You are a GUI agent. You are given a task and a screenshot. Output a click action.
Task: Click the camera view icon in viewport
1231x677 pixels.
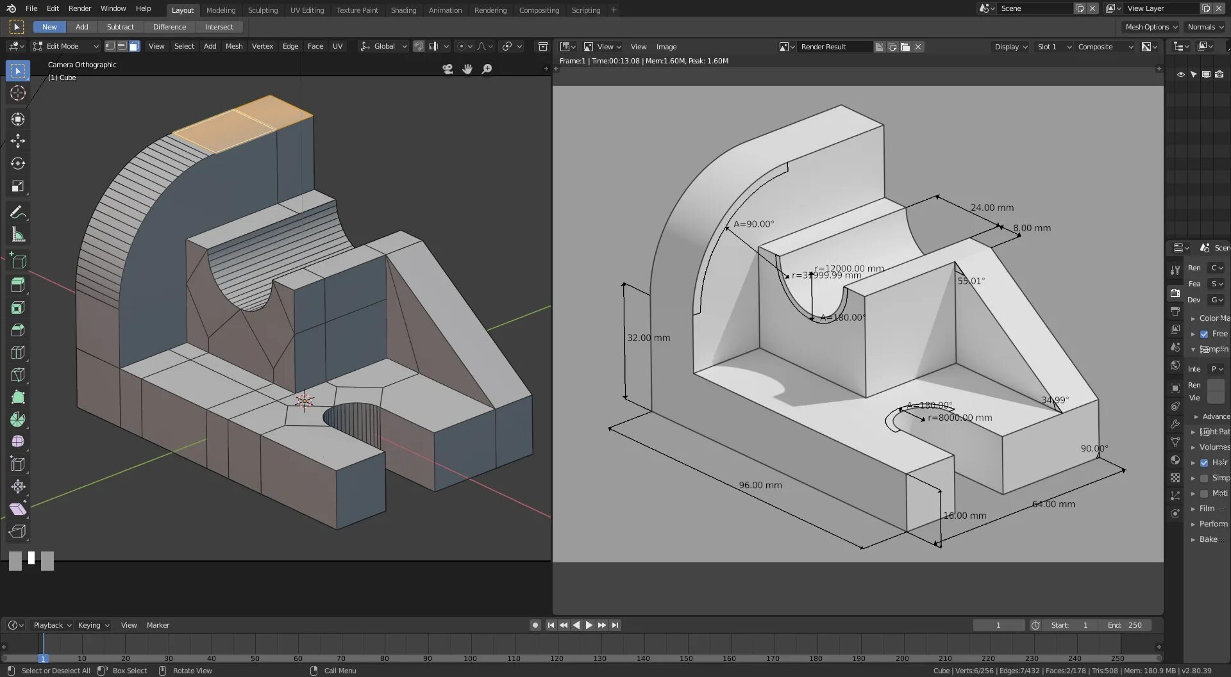coord(448,69)
